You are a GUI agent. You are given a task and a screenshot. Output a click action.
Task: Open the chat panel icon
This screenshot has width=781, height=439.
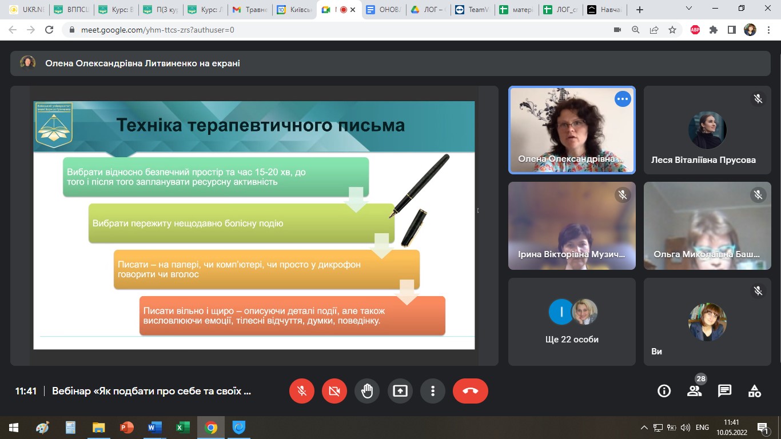click(x=724, y=391)
